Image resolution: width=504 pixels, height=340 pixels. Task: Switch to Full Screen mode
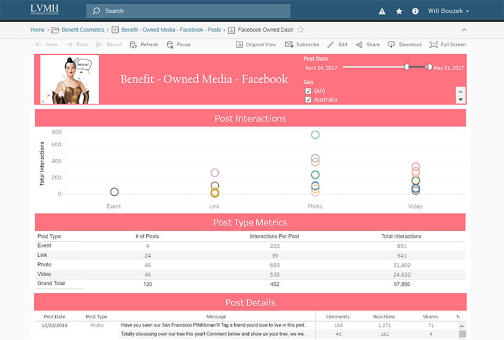[448, 45]
